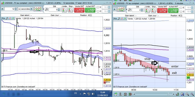Click the black-white list icon in bottom toolbar
The image size is (195, 97).
tap(125, 94)
